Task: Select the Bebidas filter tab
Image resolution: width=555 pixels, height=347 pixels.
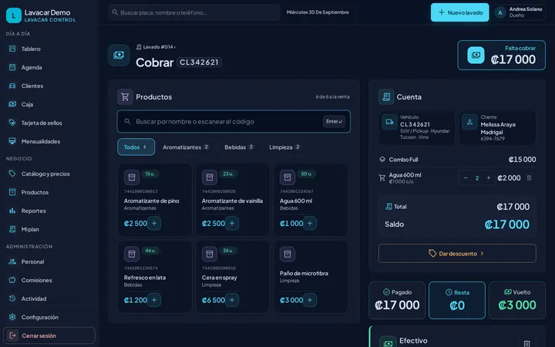Action: [x=239, y=147]
